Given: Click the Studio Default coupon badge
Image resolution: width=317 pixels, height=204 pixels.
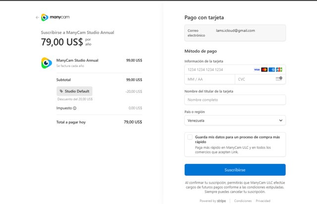Looking at the screenshot, I should click(x=74, y=91).
